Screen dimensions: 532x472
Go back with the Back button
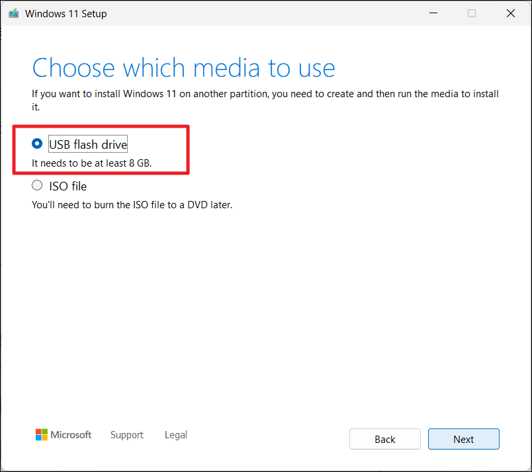click(384, 440)
